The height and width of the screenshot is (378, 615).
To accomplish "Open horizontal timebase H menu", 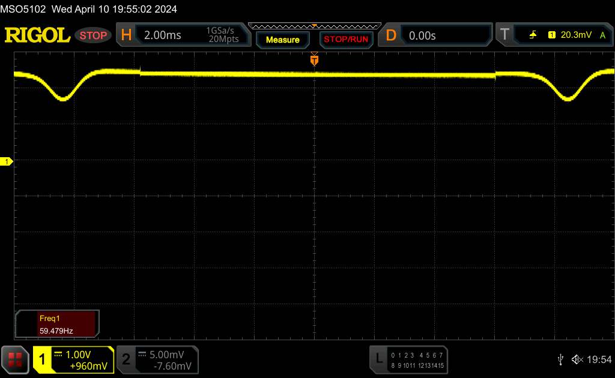I will click(126, 35).
